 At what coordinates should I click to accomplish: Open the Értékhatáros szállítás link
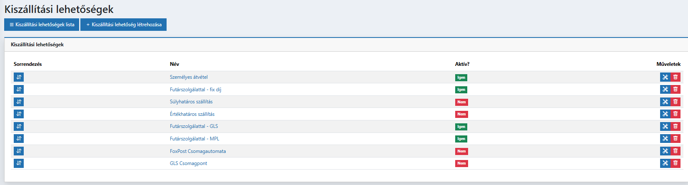[192, 114]
